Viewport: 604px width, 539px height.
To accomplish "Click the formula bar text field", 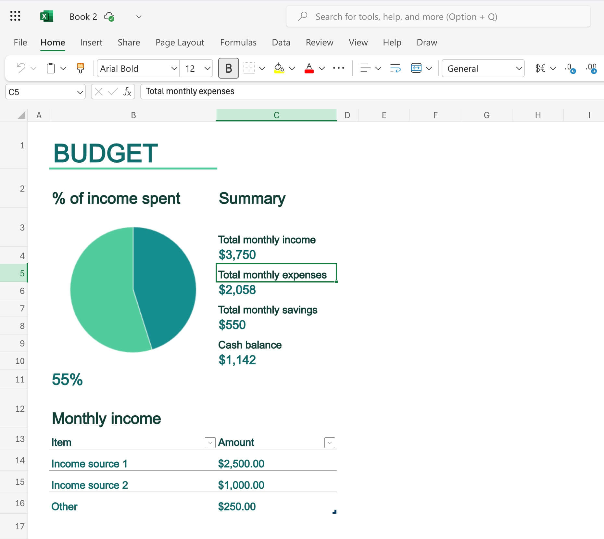I will click(x=372, y=91).
